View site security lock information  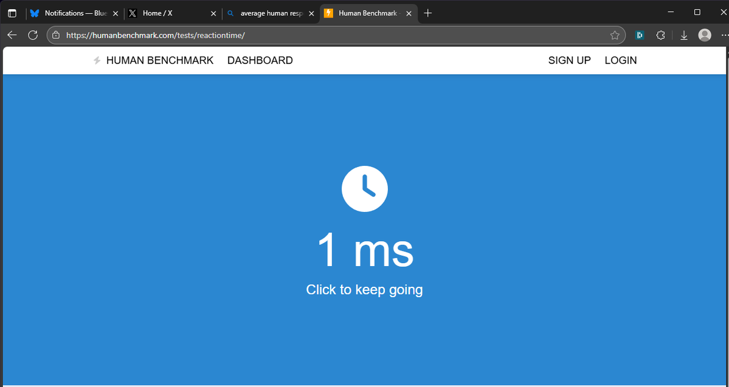point(56,35)
